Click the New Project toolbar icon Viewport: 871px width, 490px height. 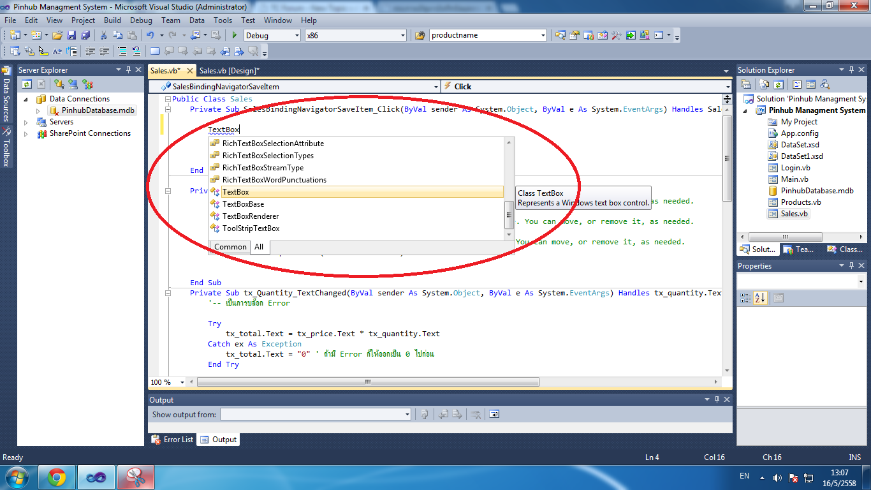point(14,35)
